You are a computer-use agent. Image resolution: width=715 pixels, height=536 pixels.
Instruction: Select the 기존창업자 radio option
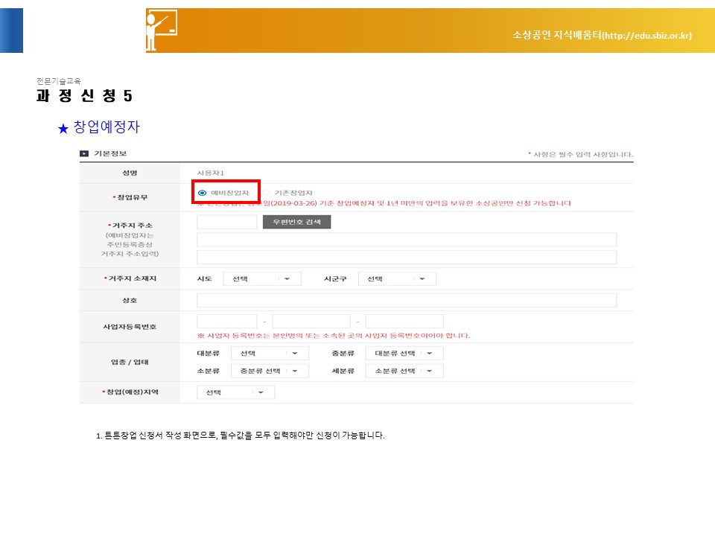267,193
